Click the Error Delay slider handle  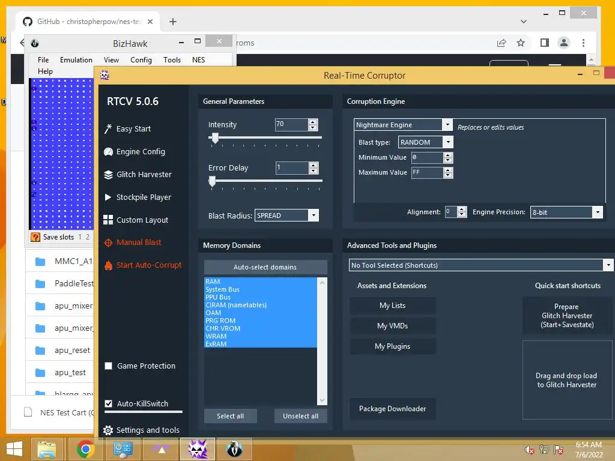coord(212,181)
